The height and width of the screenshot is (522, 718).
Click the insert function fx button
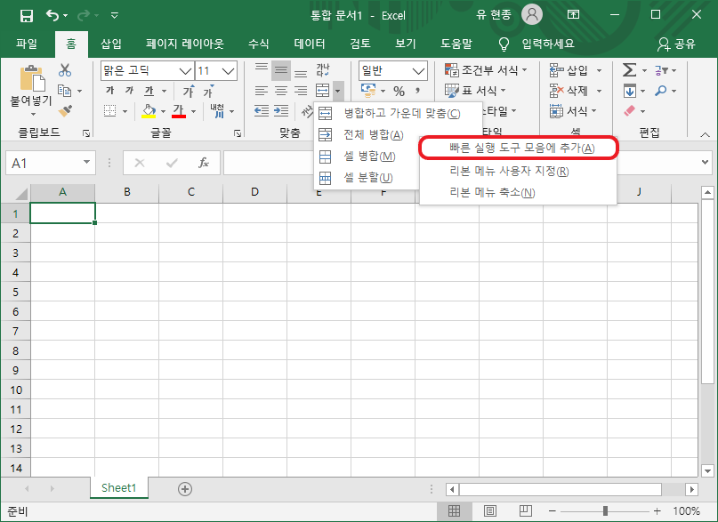pos(204,163)
